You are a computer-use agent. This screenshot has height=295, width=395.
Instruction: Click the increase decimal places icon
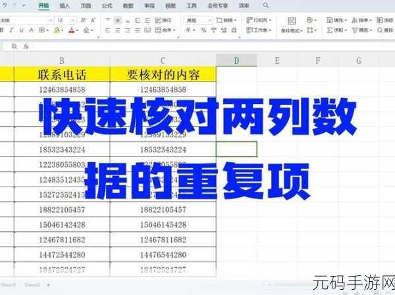(224, 30)
